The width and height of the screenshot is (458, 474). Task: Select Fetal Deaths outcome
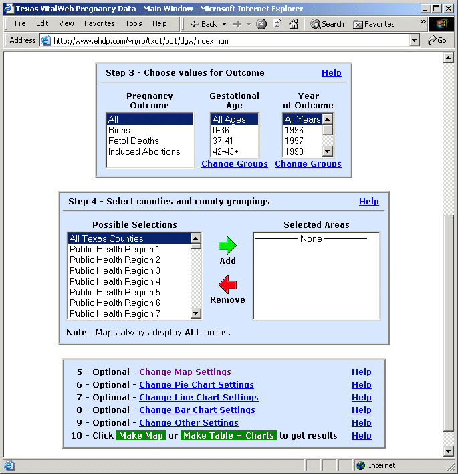click(150, 141)
